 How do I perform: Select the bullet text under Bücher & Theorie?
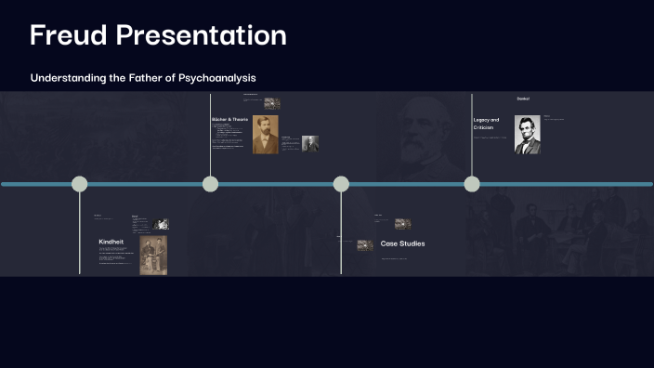228,136
